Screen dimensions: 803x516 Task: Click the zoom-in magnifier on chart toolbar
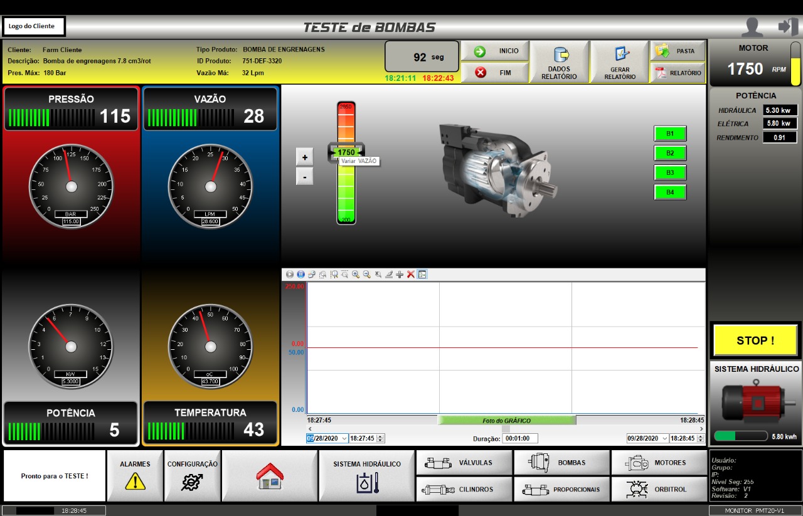tap(356, 274)
